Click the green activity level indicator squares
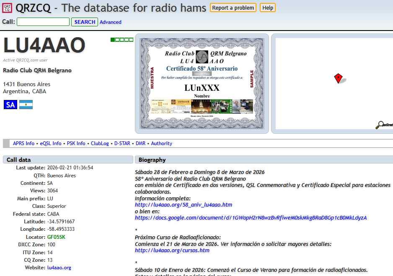 (122, 40)
